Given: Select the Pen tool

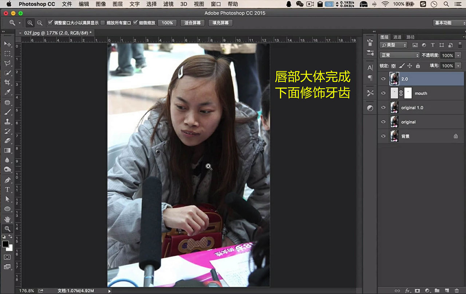Looking at the screenshot, I should pos(7,180).
